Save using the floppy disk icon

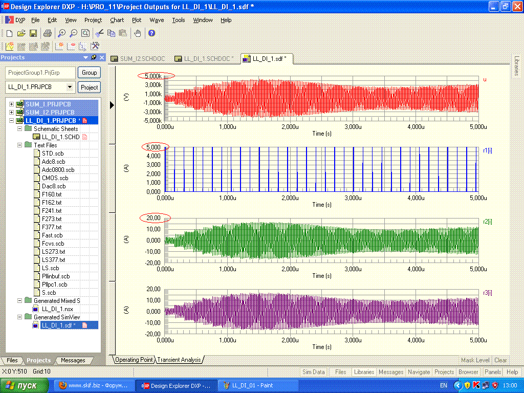pyautogui.click(x=33, y=33)
